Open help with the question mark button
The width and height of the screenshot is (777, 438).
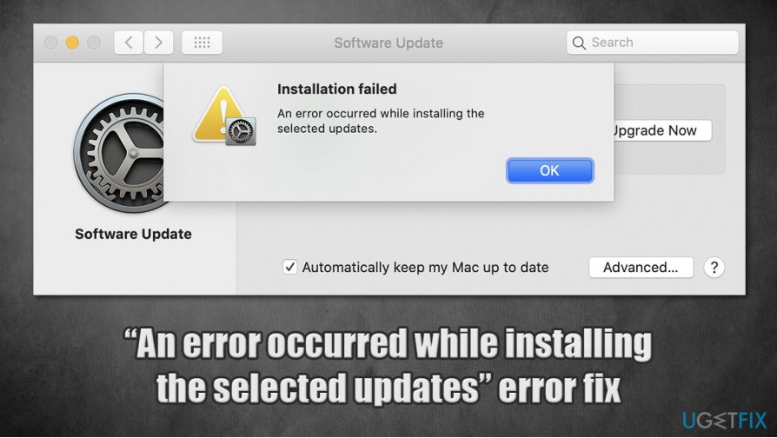(714, 268)
